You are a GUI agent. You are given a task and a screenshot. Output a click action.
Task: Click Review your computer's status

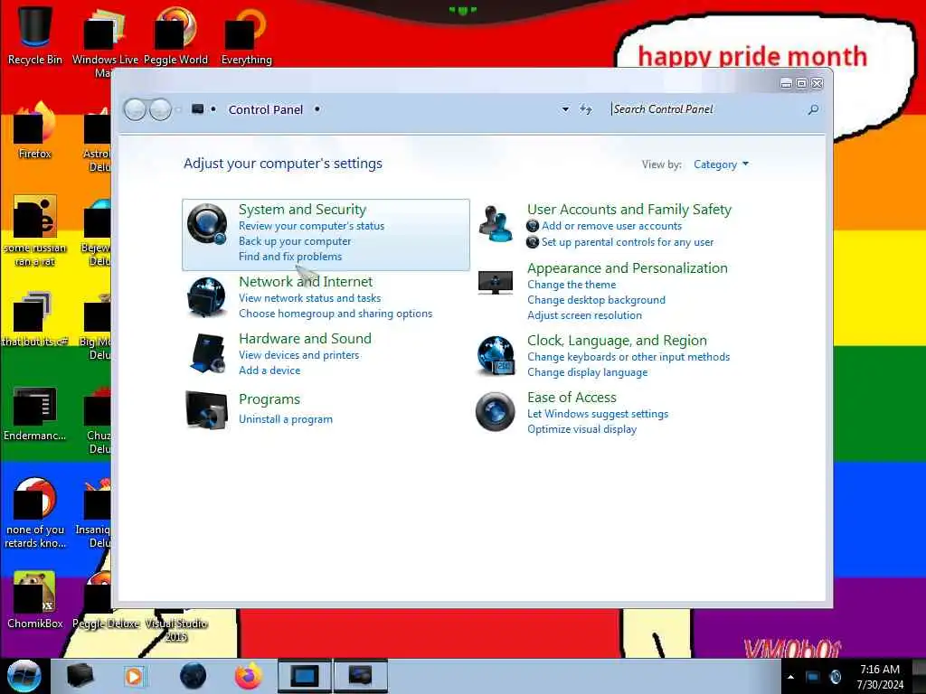point(311,226)
